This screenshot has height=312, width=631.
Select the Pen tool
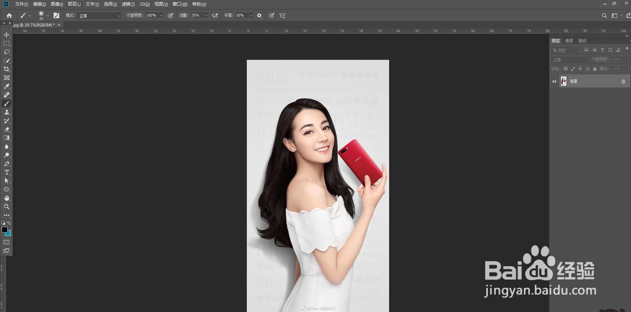pos(7,164)
